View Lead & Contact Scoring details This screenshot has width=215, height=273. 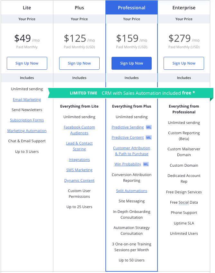tap(79, 146)
